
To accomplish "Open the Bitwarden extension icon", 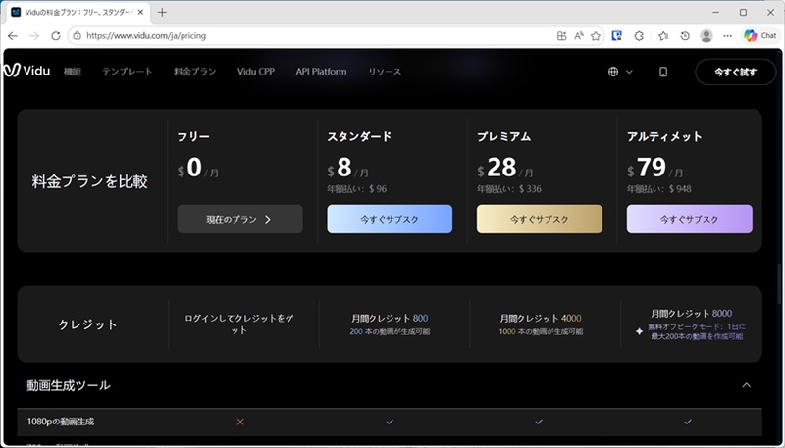I will pos(617,36).
